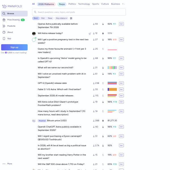Click the Sign up button

[x=14, y=47]
